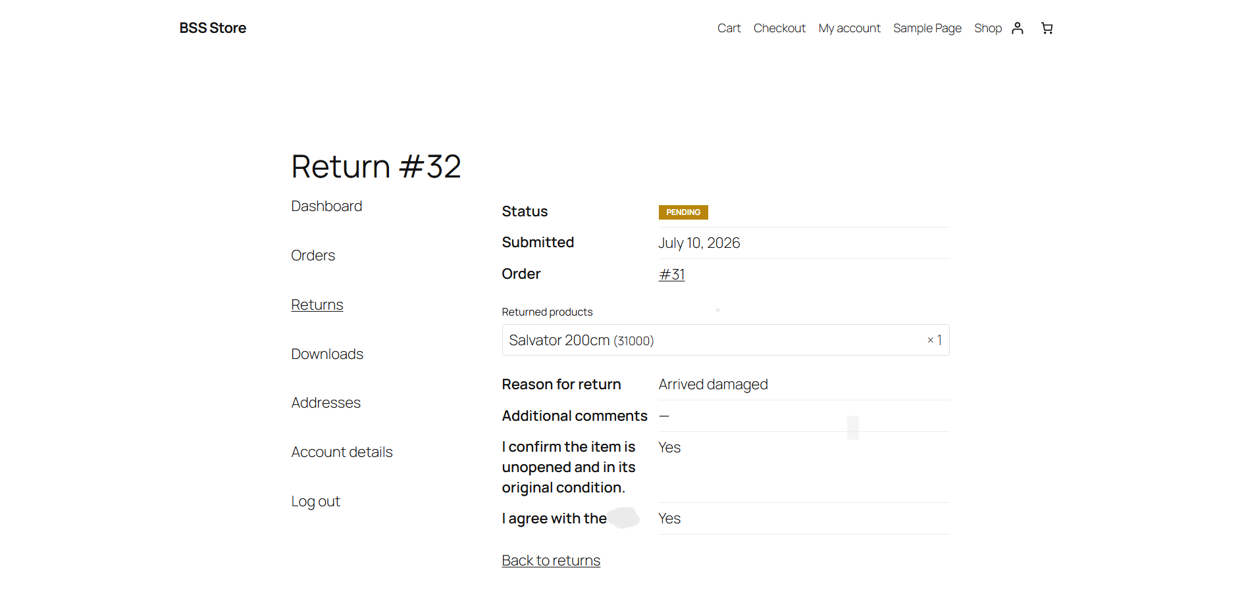Open Addresses in account sidebar
Viewport: 1244px width, 597px height.
click(326, 402)
